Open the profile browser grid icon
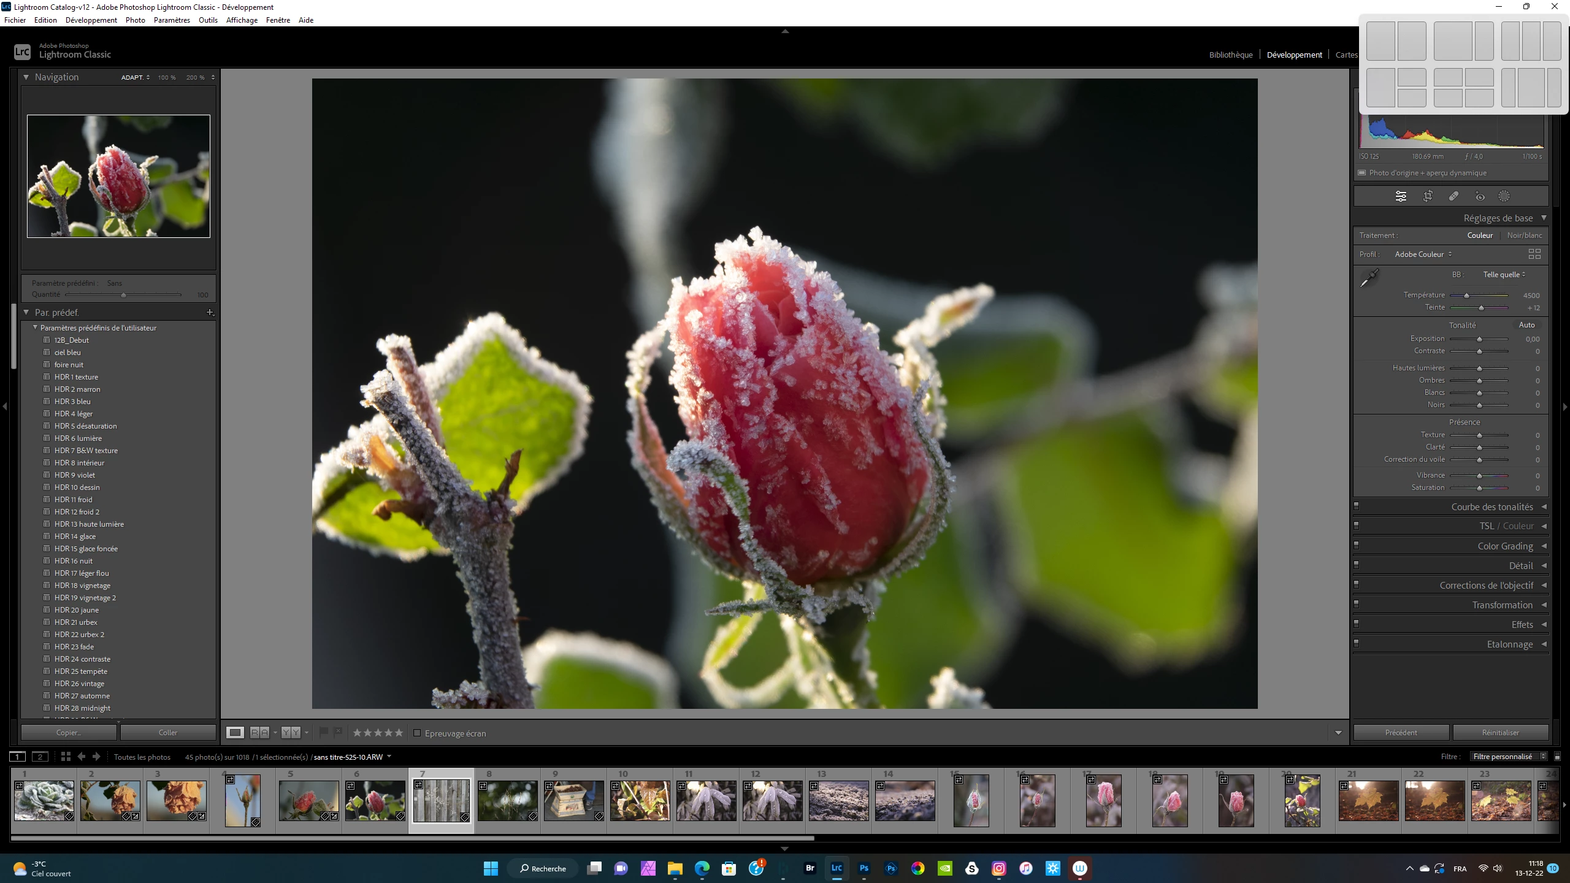This screenshot has width=1570, height=883. pos(1534,254)
